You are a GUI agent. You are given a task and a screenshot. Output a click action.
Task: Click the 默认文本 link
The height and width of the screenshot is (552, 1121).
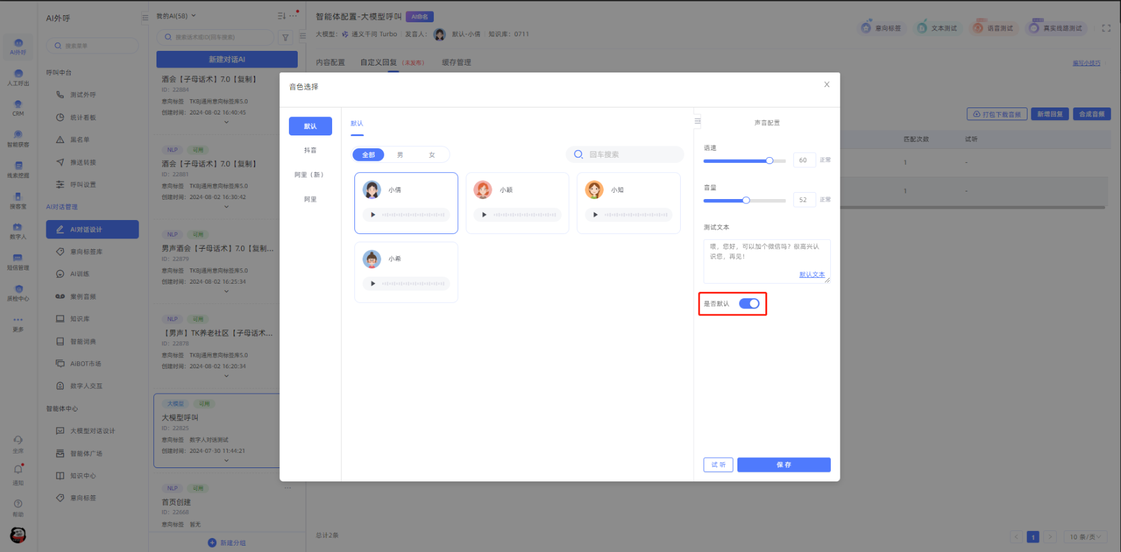pos(812,275)
